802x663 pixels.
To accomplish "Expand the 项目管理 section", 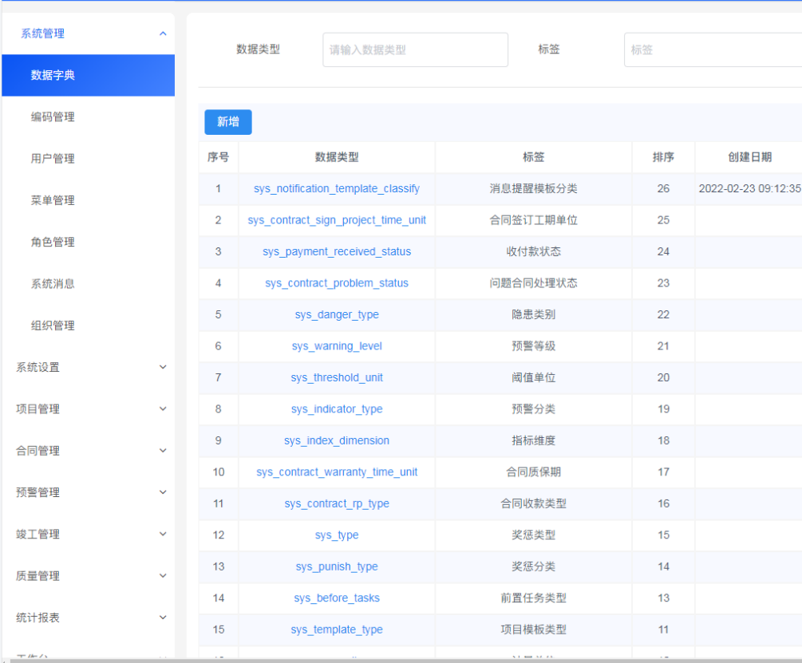I will click(88, 409).
